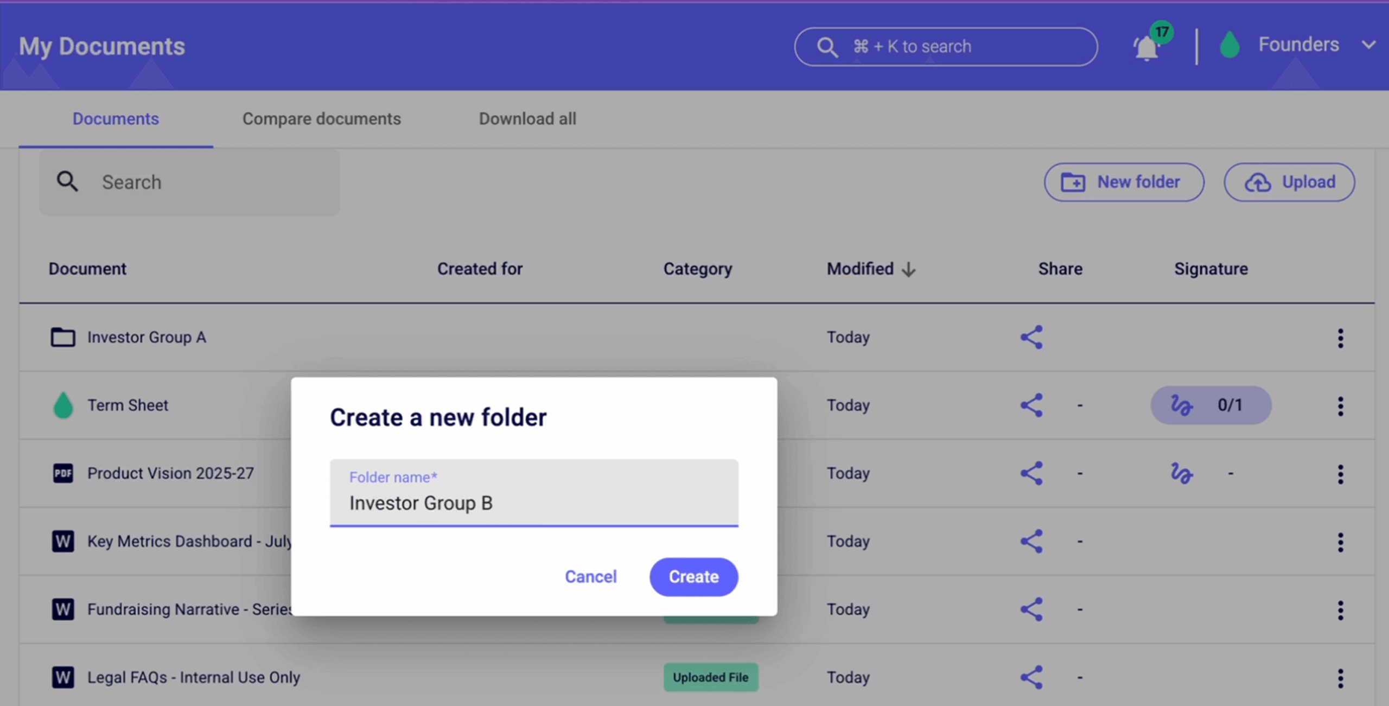This screenshot has height=706, width=1389.
Task: Click signature icon for Product Vision 2025-27
Action: tap(1181, 473)
